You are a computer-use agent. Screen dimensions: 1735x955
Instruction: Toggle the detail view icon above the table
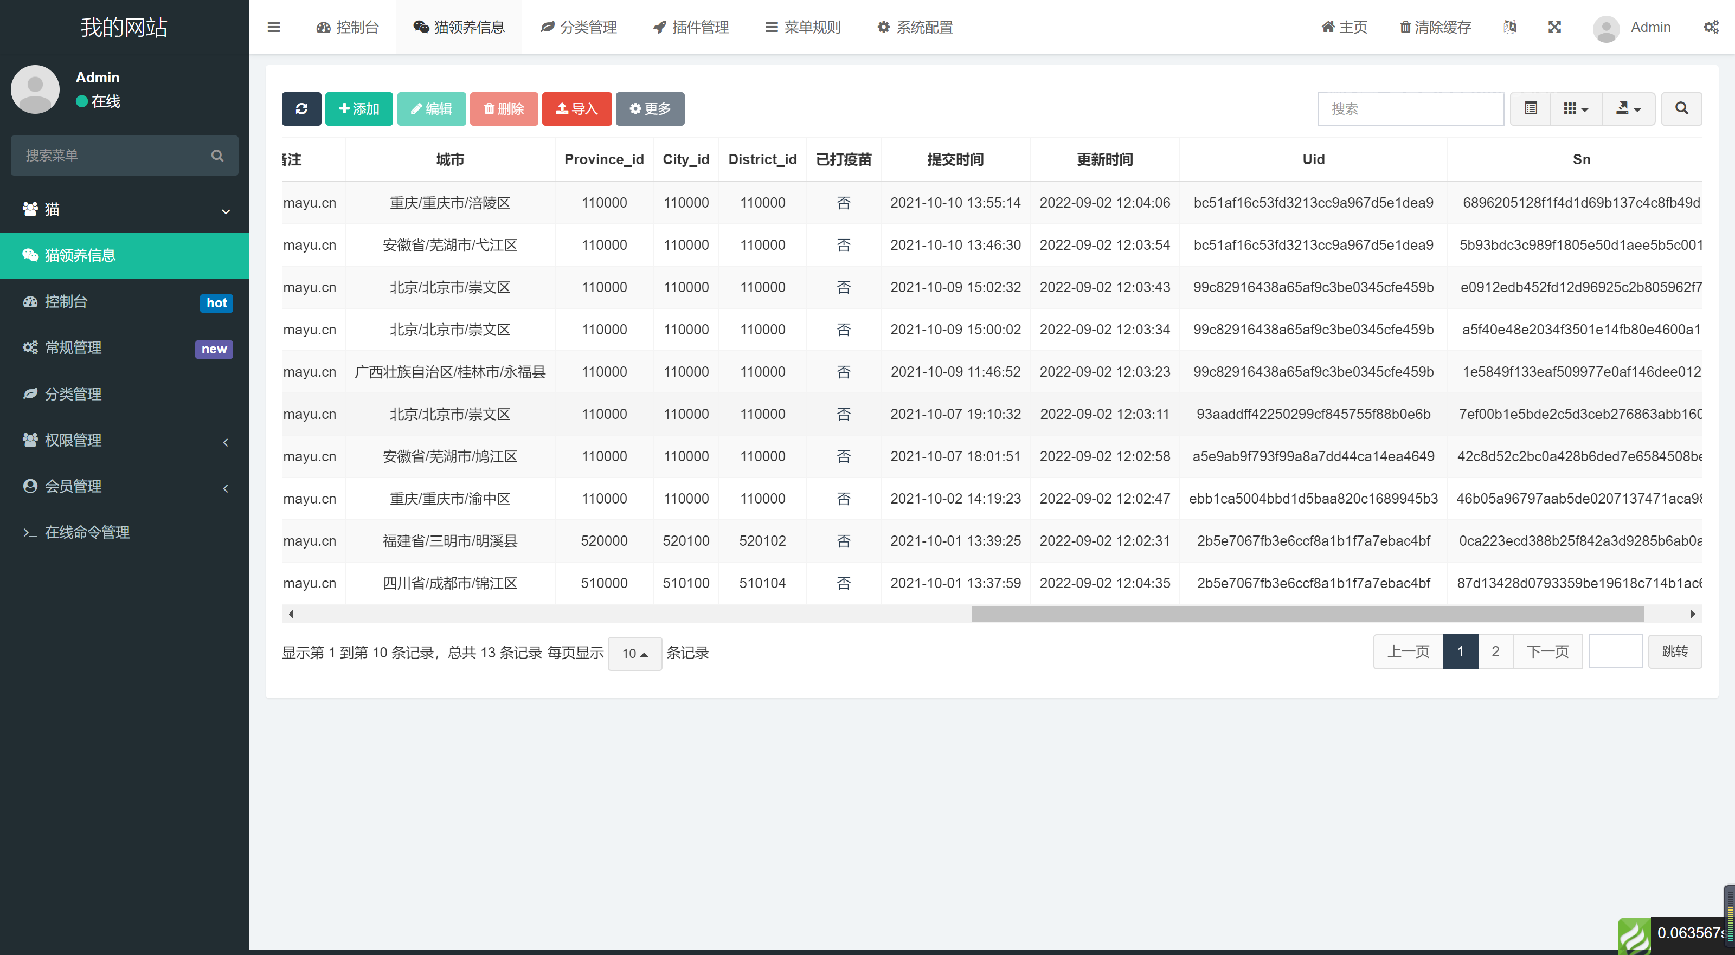pyautogui.click(x=1531, y=108)
